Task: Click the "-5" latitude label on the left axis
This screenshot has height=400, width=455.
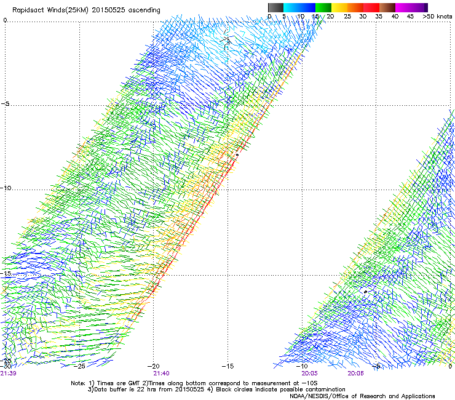Action: 5,104
